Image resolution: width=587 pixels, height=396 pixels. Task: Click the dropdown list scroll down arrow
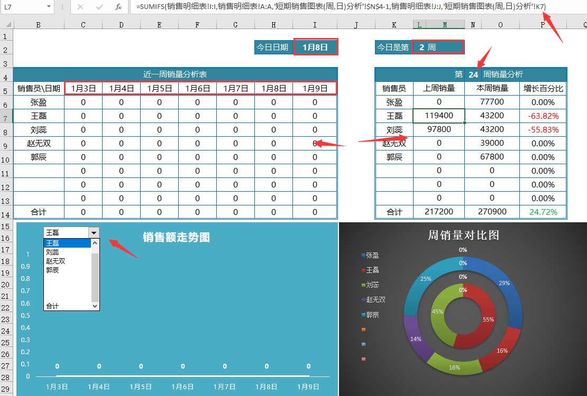[95, 306]
